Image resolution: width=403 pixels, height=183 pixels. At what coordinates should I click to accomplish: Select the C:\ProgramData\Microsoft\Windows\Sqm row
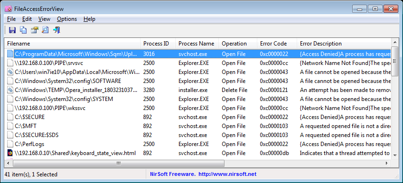[x=198, y=54]
